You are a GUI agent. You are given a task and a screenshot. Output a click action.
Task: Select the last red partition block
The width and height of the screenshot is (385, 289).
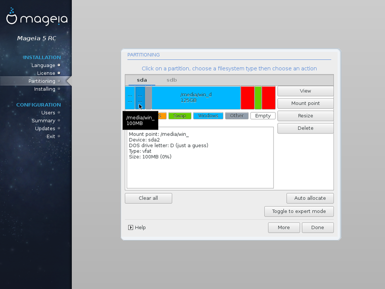pyautogui.click(x=269, y=98)
